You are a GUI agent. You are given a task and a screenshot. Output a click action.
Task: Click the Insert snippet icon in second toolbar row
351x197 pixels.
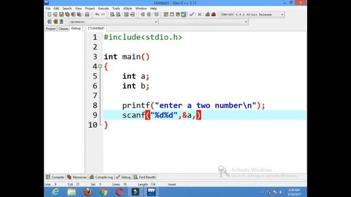[x=49, y=22]
